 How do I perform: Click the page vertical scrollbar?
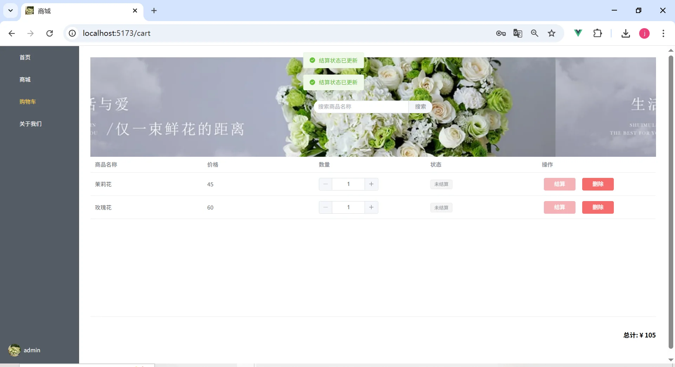(671, 202)
